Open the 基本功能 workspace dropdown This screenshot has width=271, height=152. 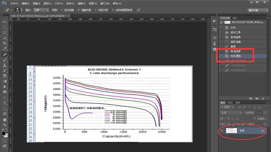pos(257,10)
